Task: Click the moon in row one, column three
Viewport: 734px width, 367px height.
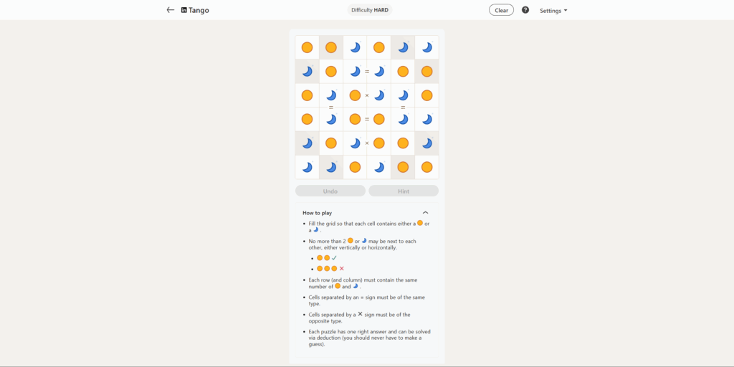Action: coord(355,47)
